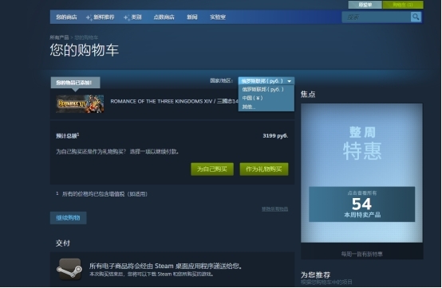Click the 3199 руб. total amount
This screenshot has width=442, height=288.
275,136
